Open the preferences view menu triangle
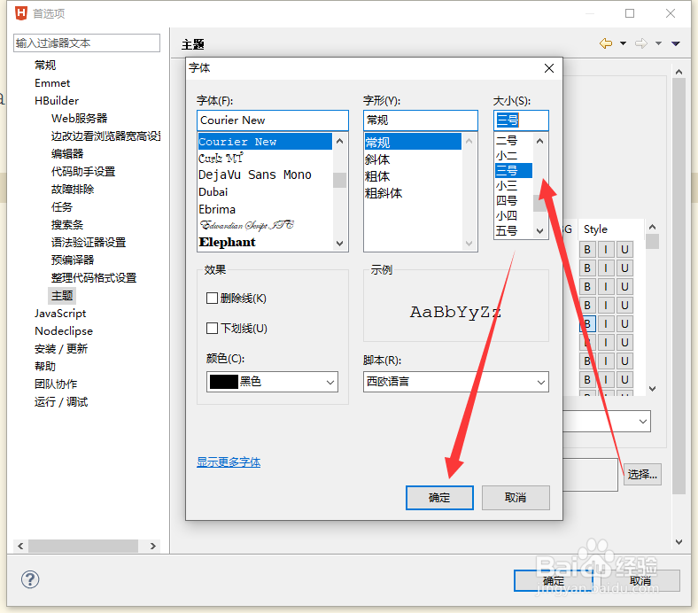This screenshot has width=698, height=613. click(676, 43)
